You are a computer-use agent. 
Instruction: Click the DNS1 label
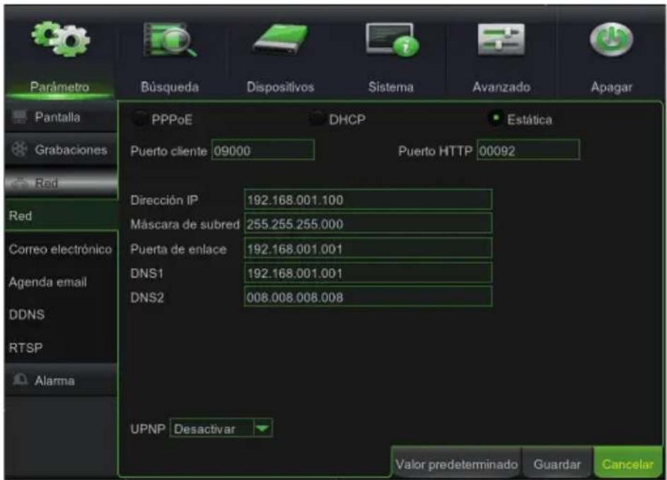click(146, 274)
